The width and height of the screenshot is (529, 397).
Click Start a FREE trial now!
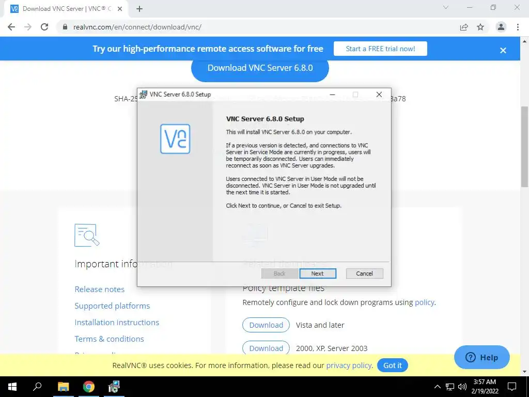point(380,49)
